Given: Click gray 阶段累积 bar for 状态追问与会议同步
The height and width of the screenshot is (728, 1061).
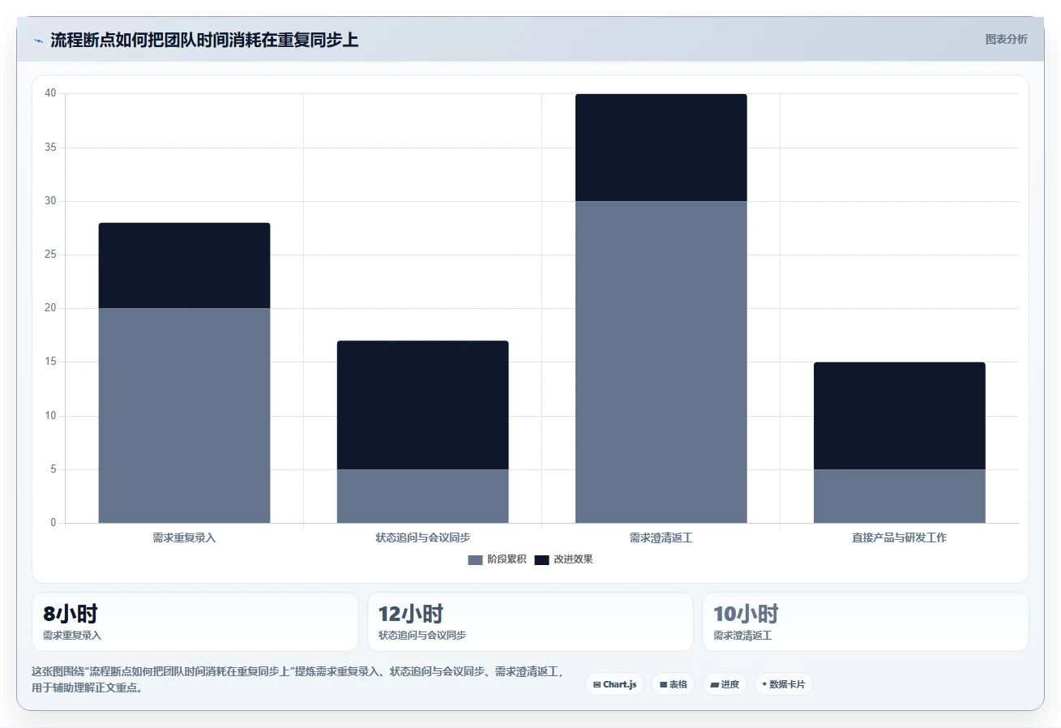Looking at the screenshot, I should pos(422,496).
